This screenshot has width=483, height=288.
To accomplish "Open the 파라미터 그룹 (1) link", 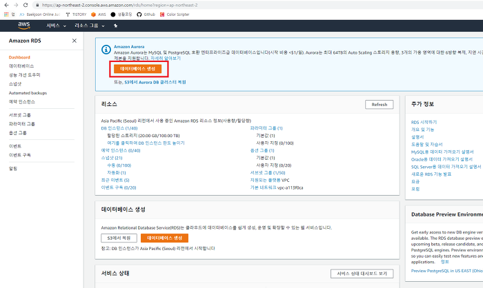I will [266, 128].
